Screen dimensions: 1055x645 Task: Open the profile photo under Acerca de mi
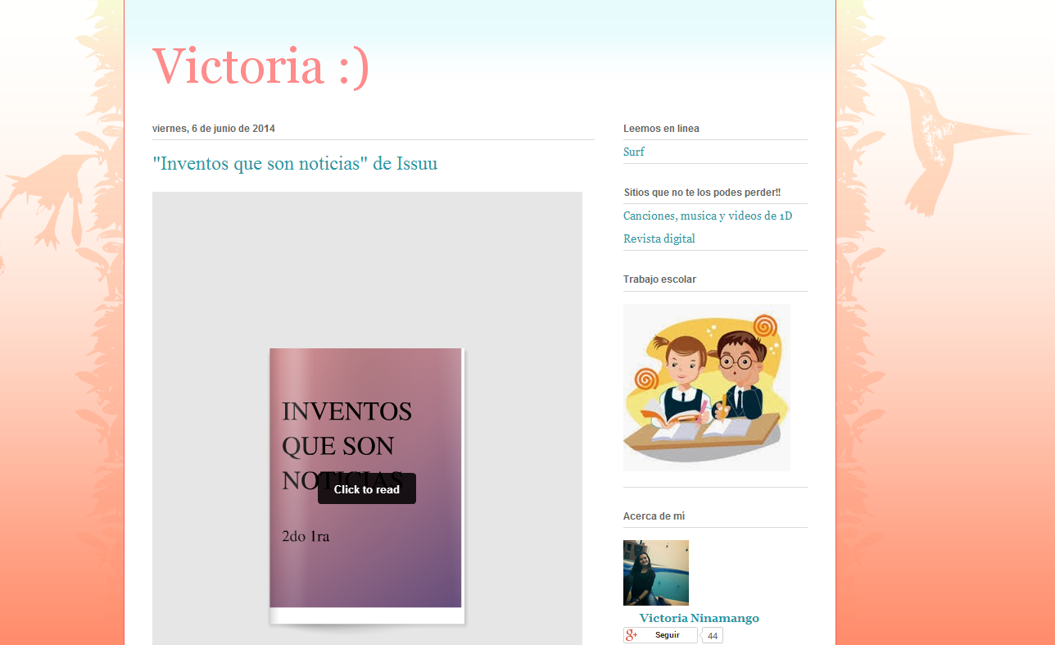[x=655, y=573]
